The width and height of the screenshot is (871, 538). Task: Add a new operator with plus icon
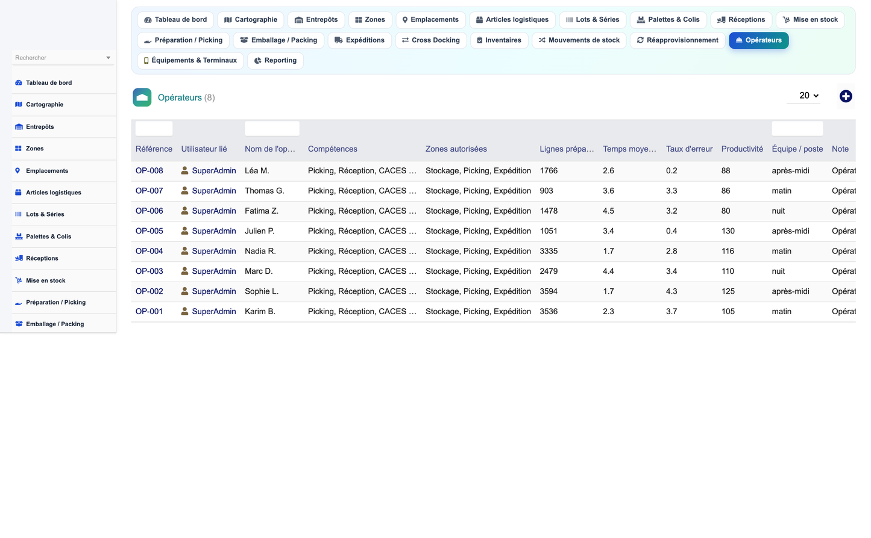846,96
